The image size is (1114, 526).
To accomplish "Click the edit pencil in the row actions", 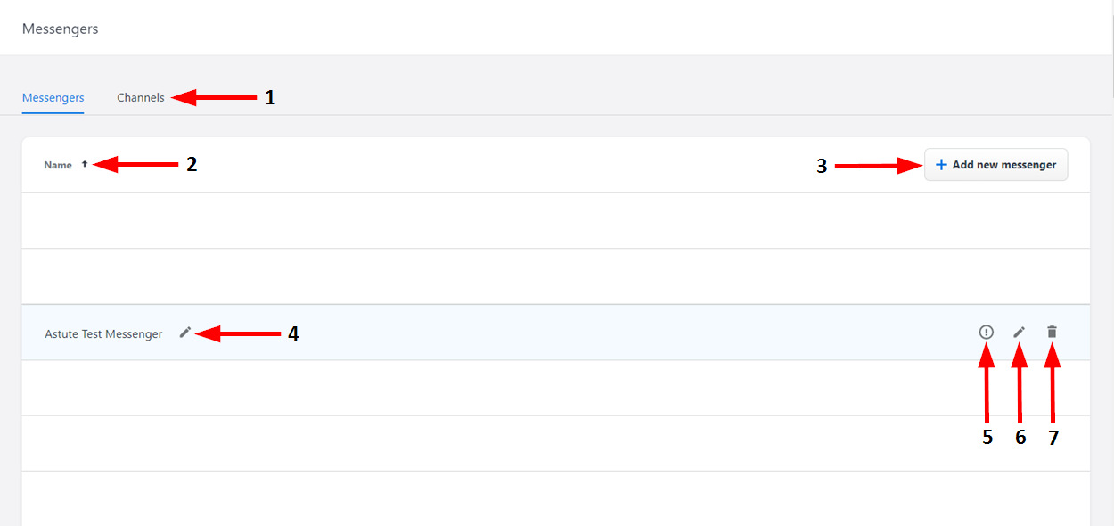I will point(1020,332).
